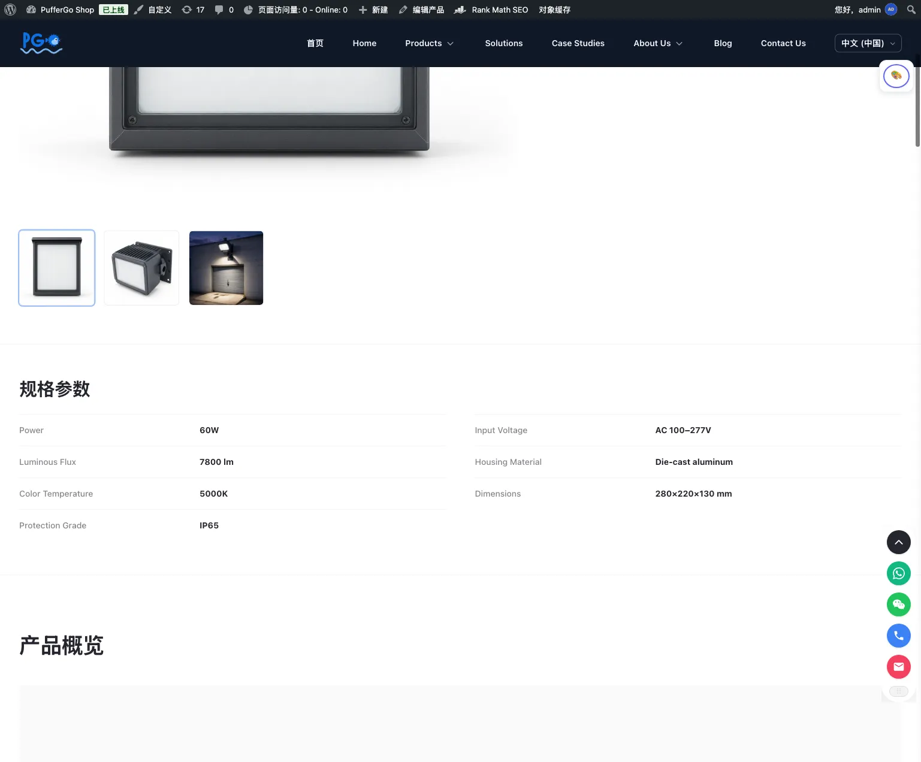Click 新建 to add new content
The width and height of the screenshot is (921, 762).
(373, 10)
